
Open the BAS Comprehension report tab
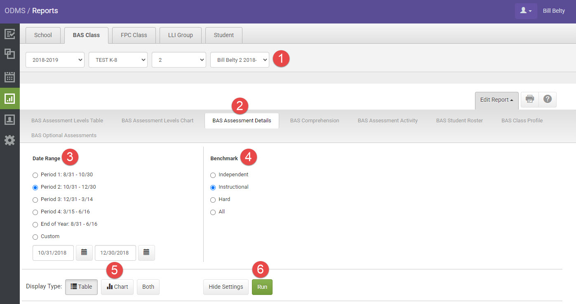[315, 121]
